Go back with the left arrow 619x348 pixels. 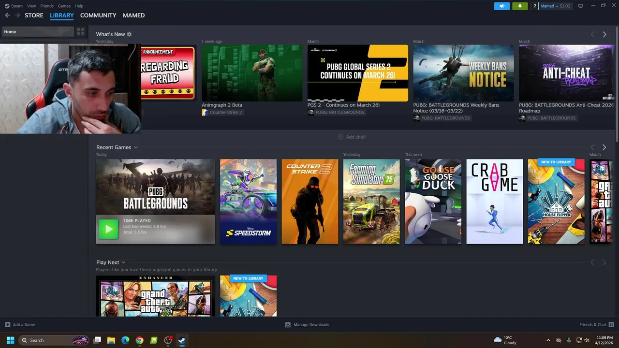[7, 15]
